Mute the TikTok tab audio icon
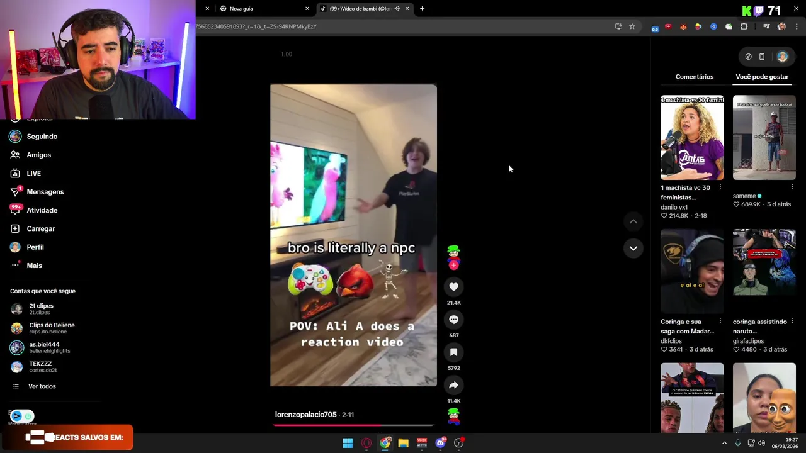This screenshot has width=806, height=453. click(x=397, y=9)
